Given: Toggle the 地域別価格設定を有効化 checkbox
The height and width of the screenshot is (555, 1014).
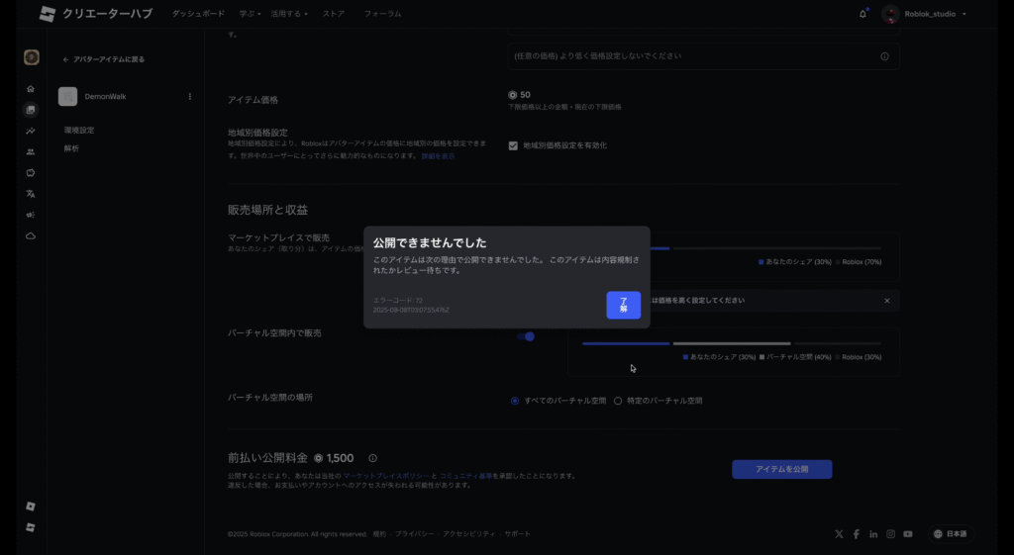Looking at the screenshot, I should click(513, 145).
